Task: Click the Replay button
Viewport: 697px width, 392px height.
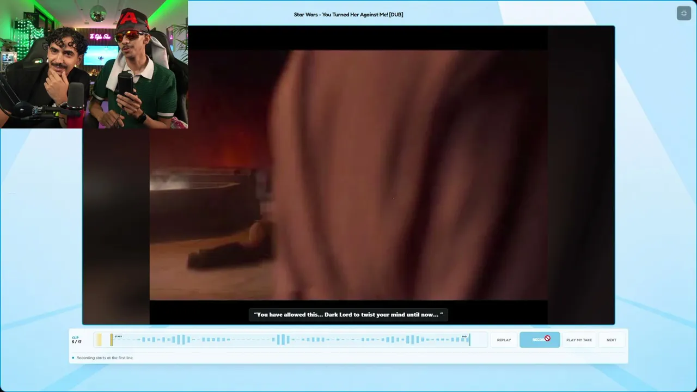Action: click(504, 340)
